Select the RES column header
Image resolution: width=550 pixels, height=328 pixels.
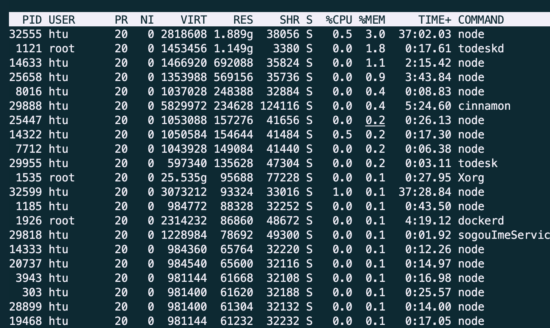point(243,20)
